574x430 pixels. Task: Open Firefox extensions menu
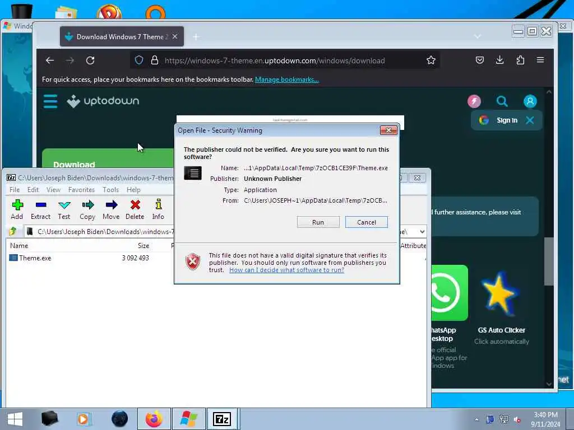(x=520, y=60)
